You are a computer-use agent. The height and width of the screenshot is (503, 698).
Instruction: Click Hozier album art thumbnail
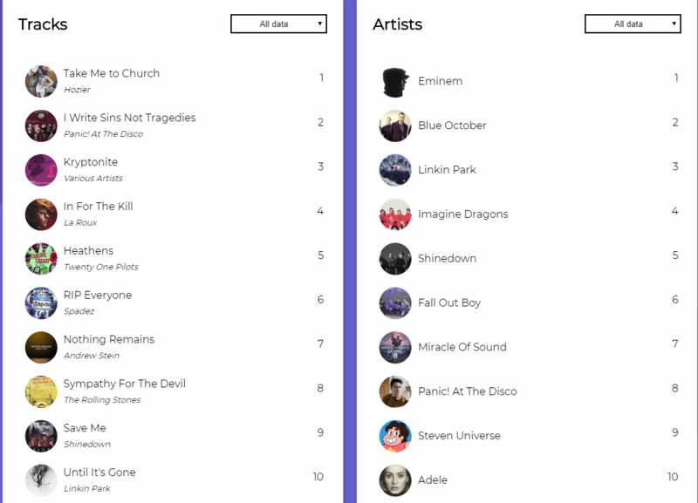[41, 81]
